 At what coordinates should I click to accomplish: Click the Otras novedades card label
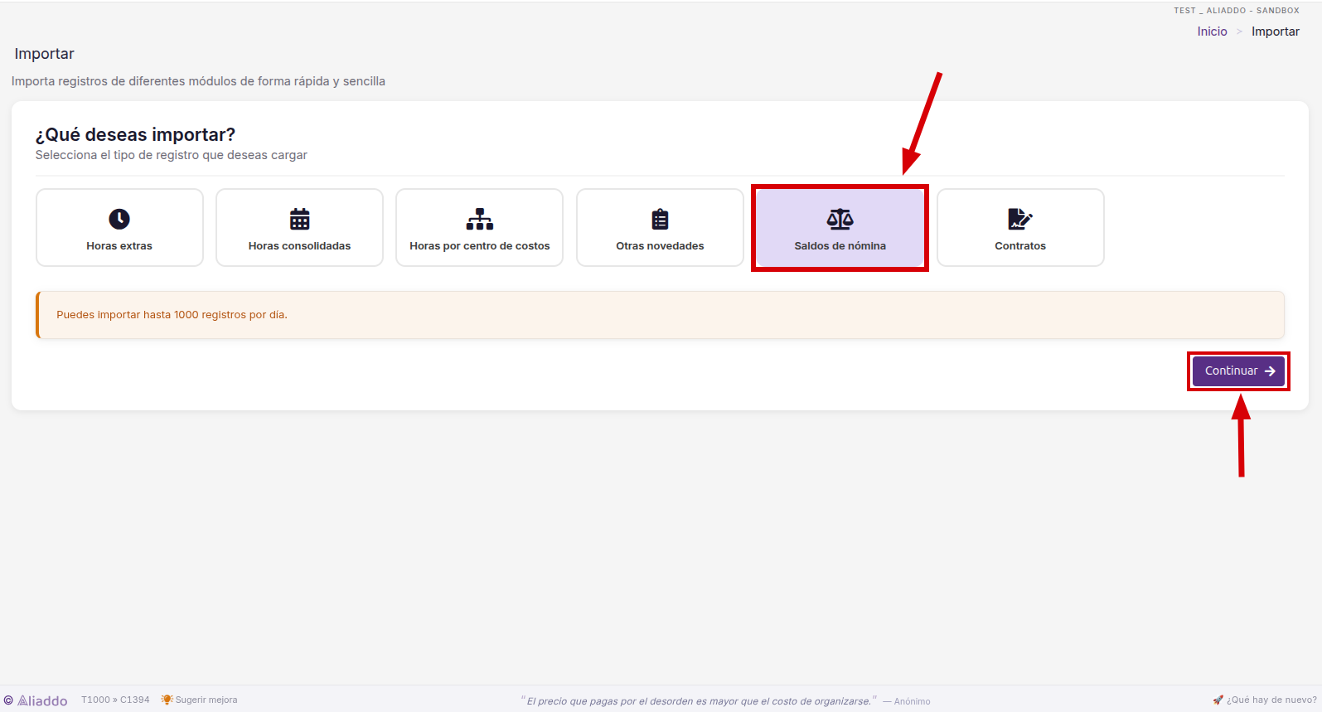[660, 246]
